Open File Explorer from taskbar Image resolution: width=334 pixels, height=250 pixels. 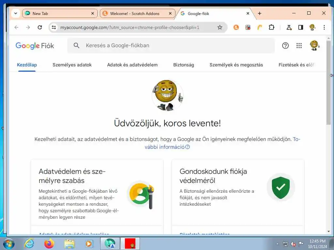click(x=69, y=243)
